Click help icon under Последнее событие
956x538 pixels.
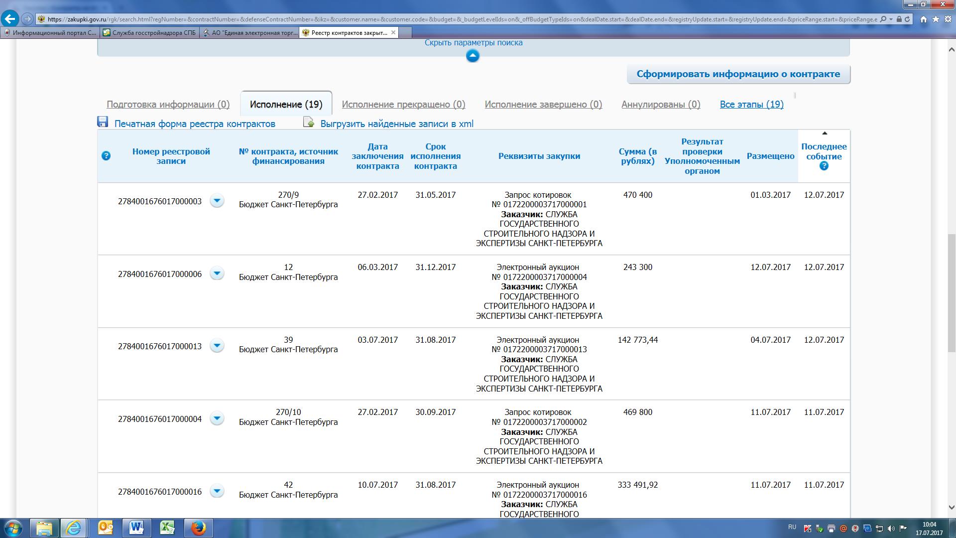(x=824, y=166)
